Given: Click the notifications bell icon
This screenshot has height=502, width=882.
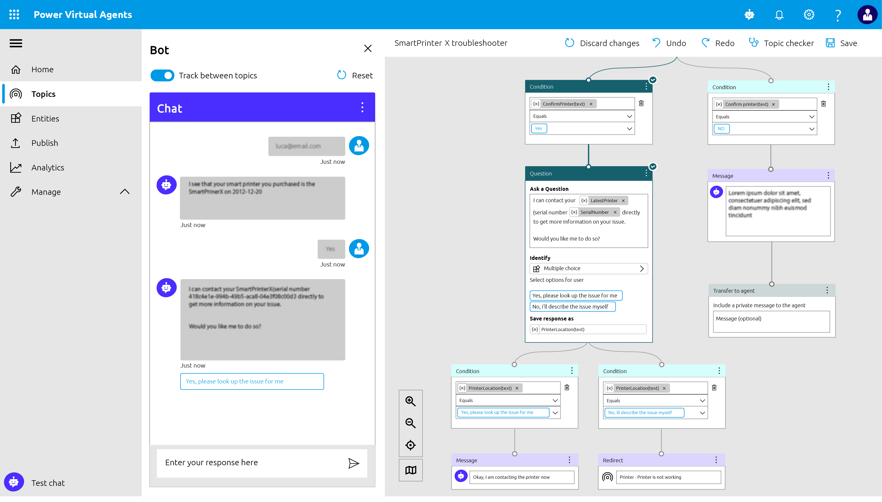Looking at the screenshot, I should pos(779,15).
